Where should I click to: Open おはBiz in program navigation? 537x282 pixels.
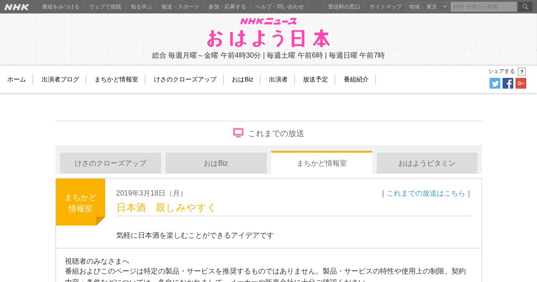(x=243, y=80)
